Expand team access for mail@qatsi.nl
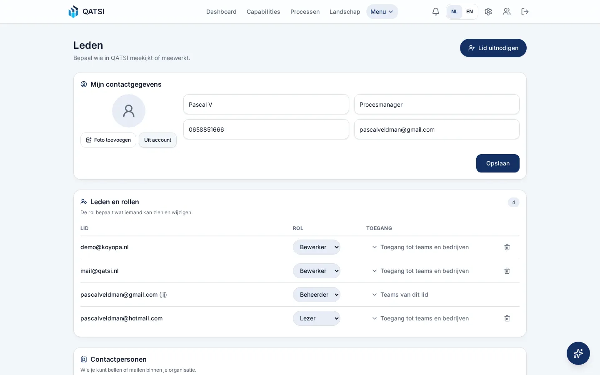This screenshot has height=375, width=600. pos(420,271)
